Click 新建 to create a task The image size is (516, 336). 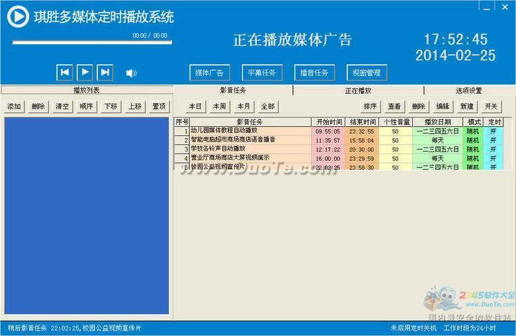[466, 106]
